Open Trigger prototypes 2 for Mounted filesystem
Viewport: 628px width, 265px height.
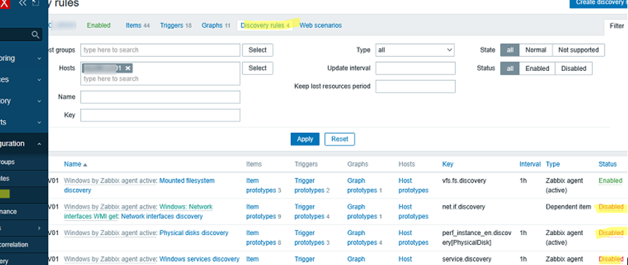[312, 186]
